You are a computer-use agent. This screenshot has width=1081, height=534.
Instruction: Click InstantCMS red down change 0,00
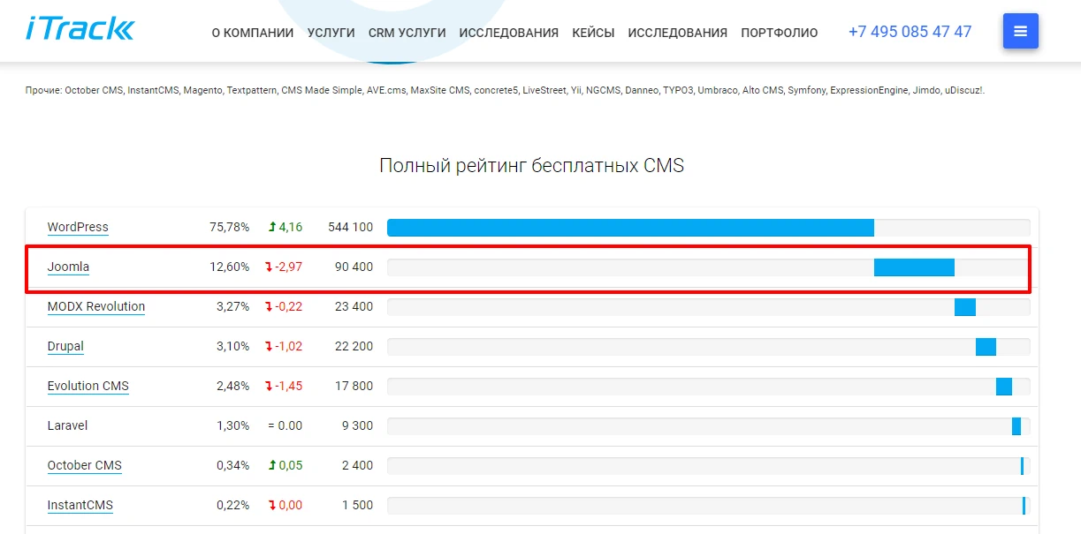coord(285,505)
